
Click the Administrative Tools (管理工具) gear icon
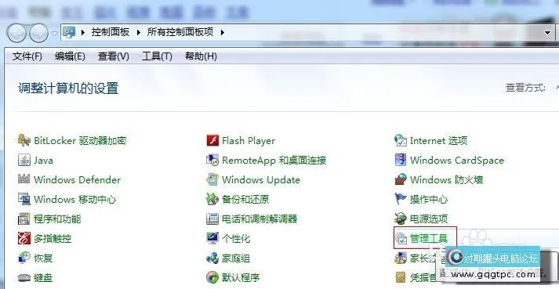pos(401,238)
